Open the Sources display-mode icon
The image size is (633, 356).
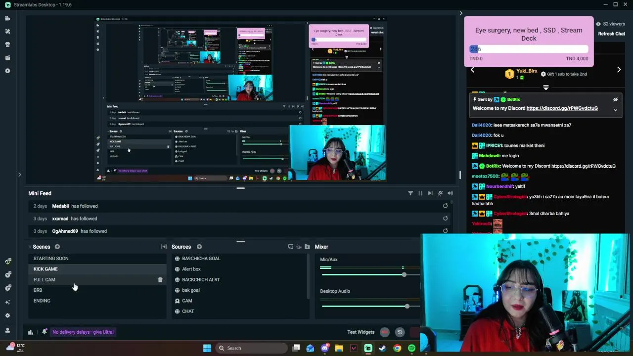pos(291,247)
